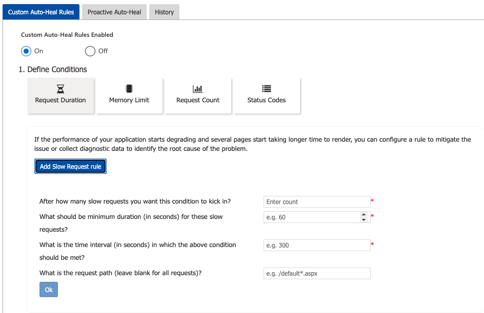Select the Custom Auto-Heal Rules tab
Viewport: 484px width, 313px height.
tap(41, 12)
